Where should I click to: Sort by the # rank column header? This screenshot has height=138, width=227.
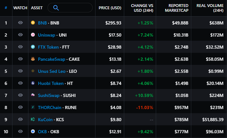[6, 8]
